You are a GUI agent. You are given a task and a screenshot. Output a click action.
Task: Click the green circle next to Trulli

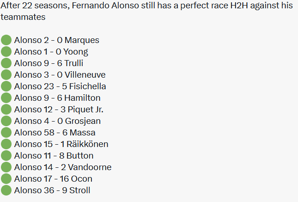click(x=6, y=63)
